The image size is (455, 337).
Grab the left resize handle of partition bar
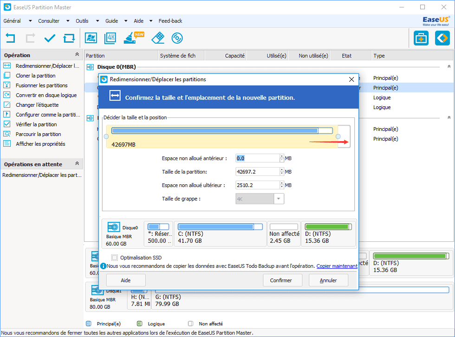(106, 136)
